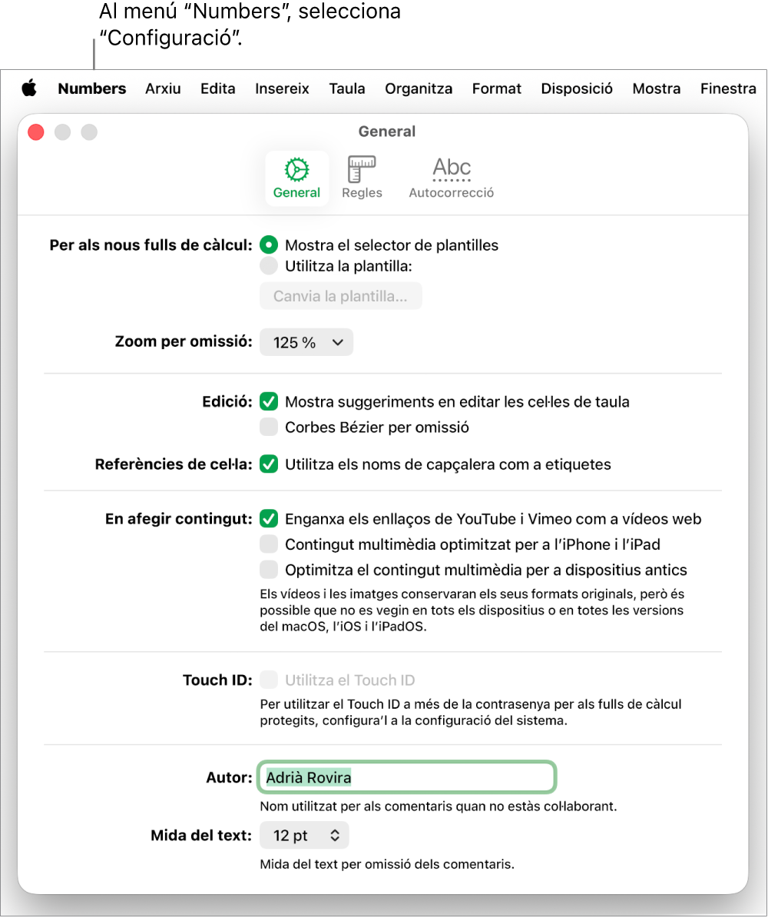The width and height of the screenshot is (768, 918).
Task: Open the Mida del text 12 pt stepper
Action: [304, 836]
